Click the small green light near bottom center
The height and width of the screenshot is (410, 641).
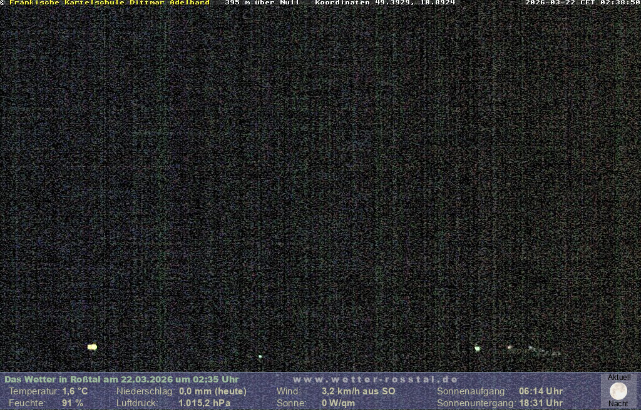pyautogui.click(x=260, y=357)
